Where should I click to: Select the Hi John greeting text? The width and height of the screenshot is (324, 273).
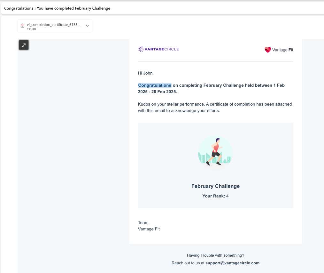[x=145, y=73]
